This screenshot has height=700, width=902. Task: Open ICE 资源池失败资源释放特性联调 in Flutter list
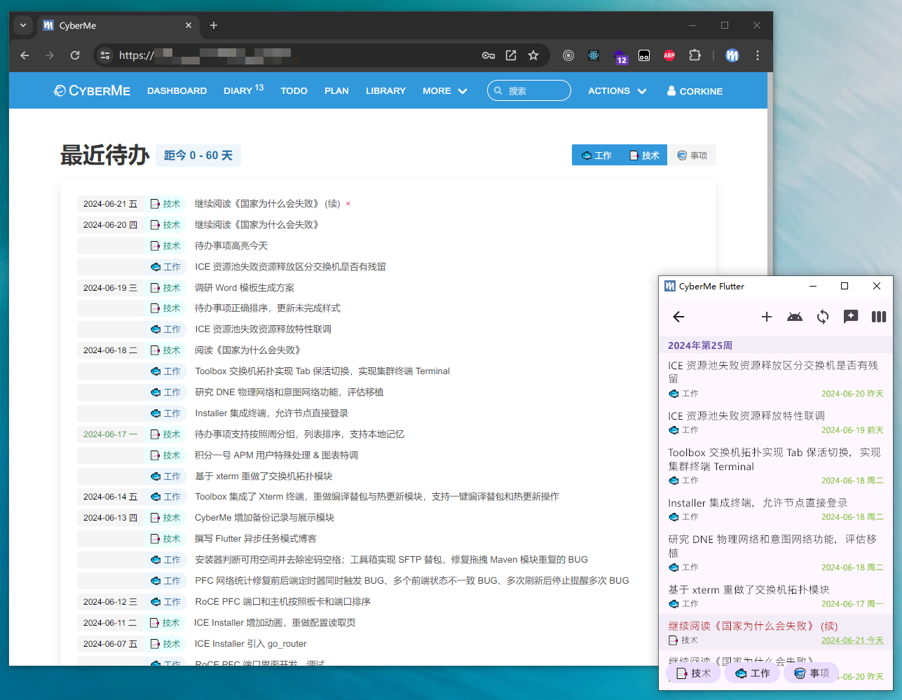click(x=776, y=422)
